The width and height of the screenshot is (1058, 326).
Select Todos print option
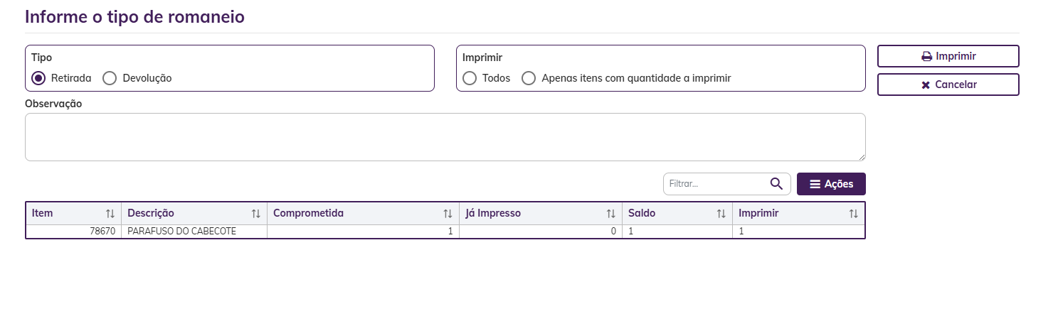(x=470, y=78)
